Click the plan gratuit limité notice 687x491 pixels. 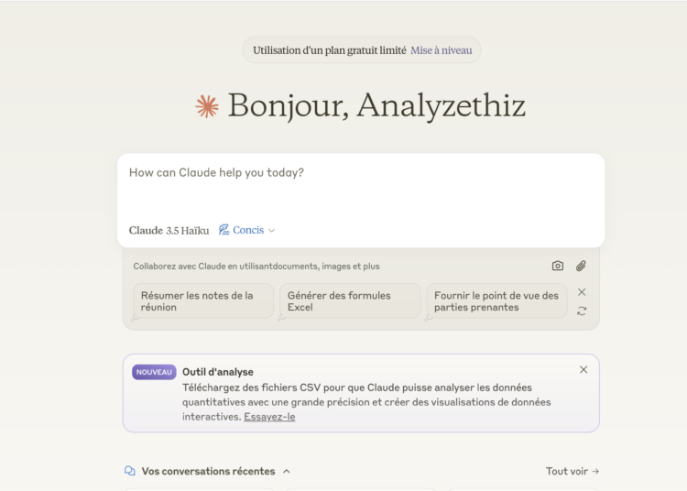[x=329, y=50]
